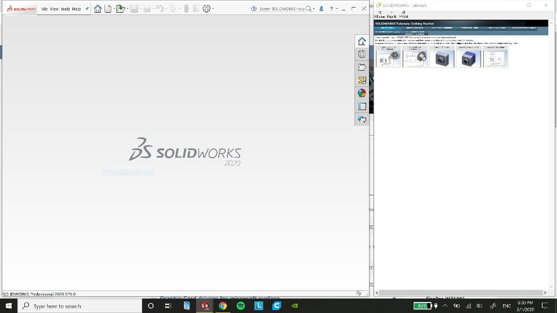The width and height of the screenshot is (557, 313).
Task: Open Spotify from taskbar
Action: coord(240,306)
